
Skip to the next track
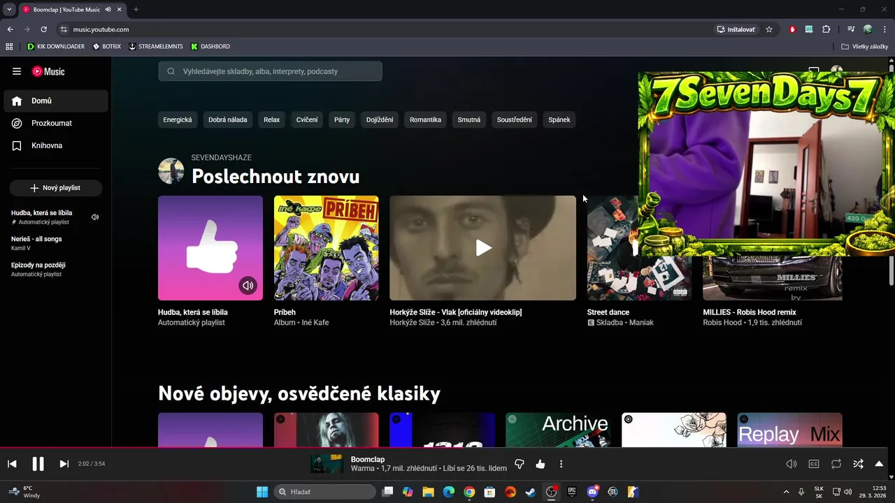point(64,464)
